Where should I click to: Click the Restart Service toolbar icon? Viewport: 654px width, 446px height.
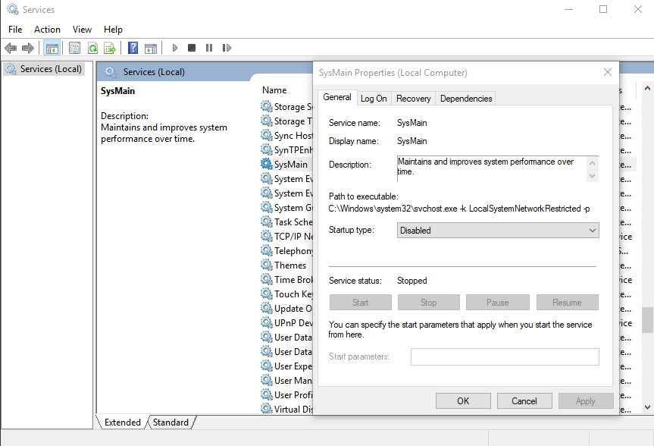227,48
